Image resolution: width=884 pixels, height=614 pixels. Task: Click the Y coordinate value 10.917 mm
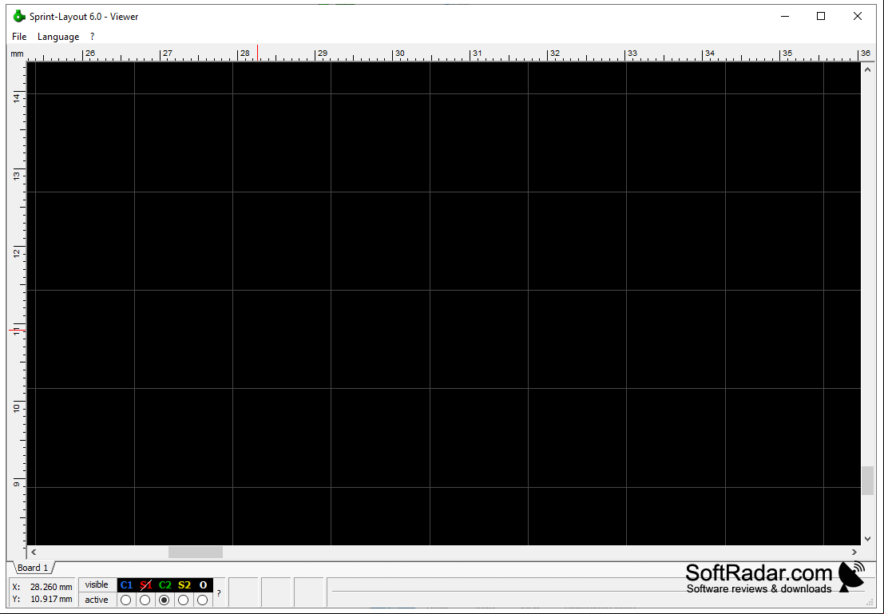pos(51,600)
